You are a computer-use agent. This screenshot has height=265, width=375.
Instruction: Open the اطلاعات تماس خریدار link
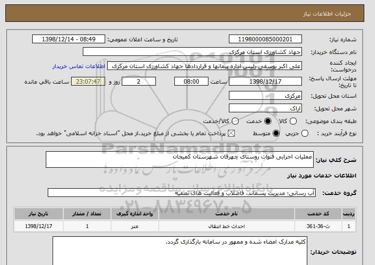[79, 66]
